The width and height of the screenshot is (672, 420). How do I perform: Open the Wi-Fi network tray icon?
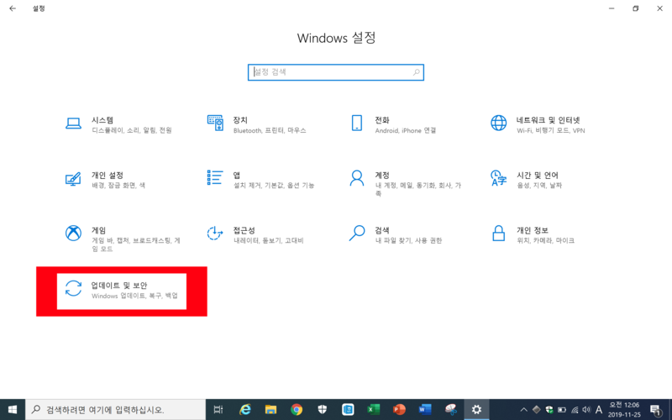point(575,410)
